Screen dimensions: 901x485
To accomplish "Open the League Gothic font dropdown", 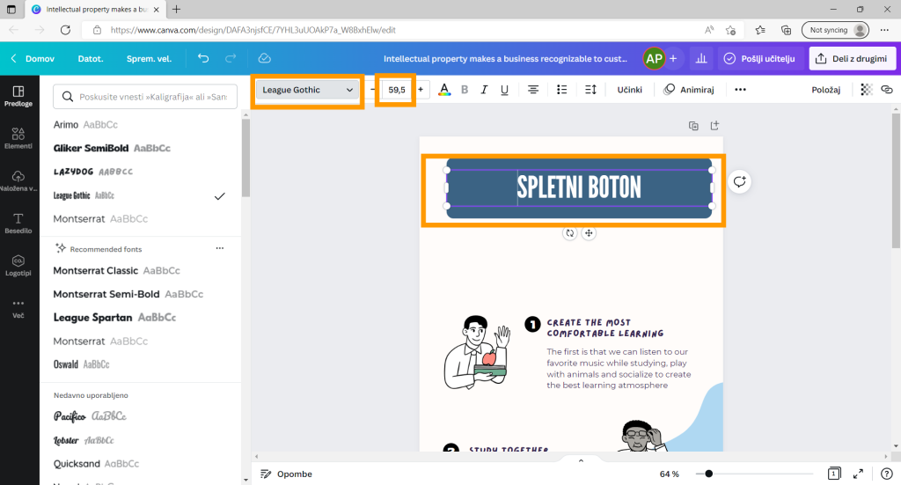I will [307, 90].
